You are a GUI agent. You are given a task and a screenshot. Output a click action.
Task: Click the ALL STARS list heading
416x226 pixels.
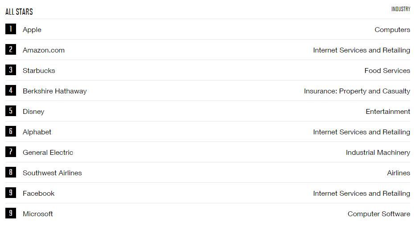[19, 12]
